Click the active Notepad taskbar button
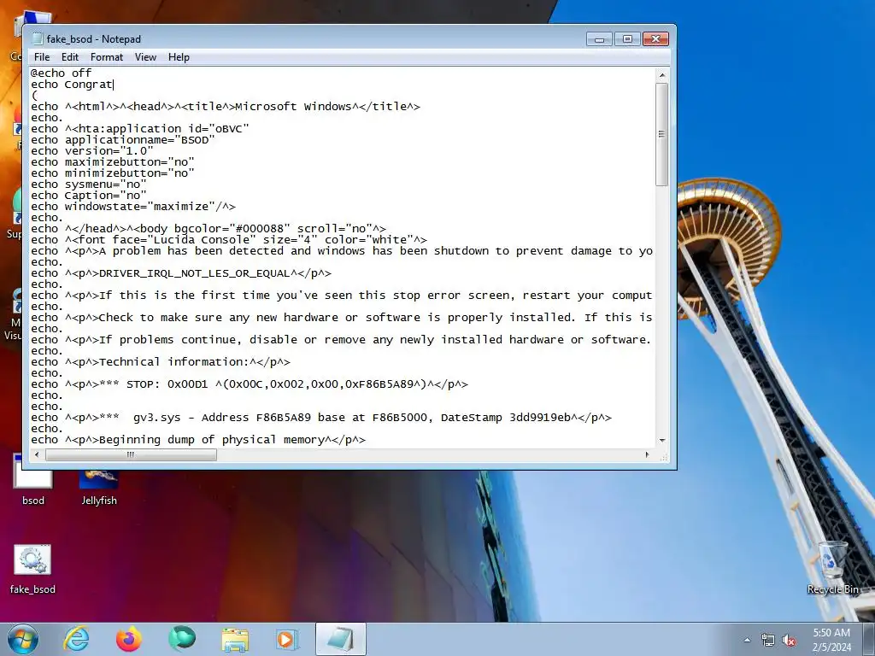 [341, 639]
